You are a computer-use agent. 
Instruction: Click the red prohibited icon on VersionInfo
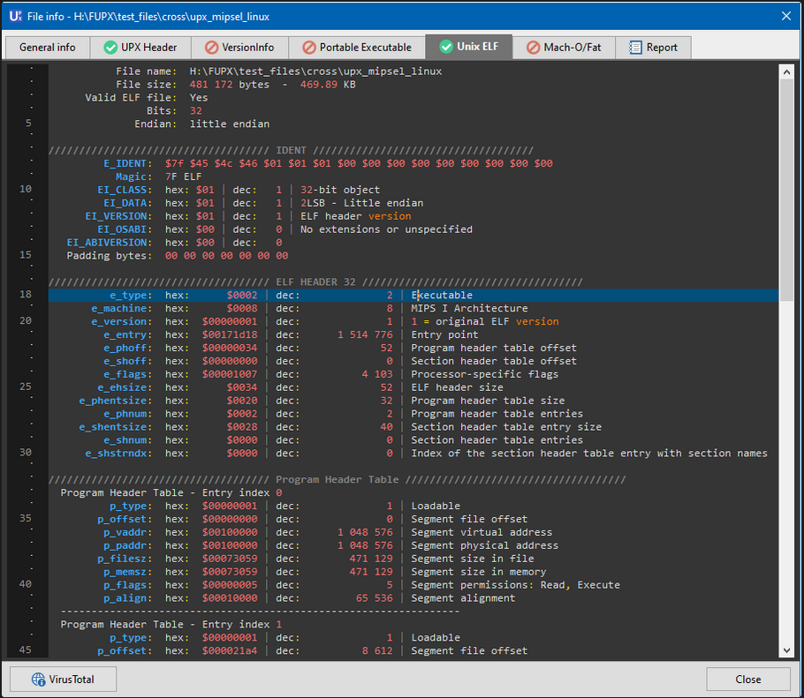(x=211, y=48)
